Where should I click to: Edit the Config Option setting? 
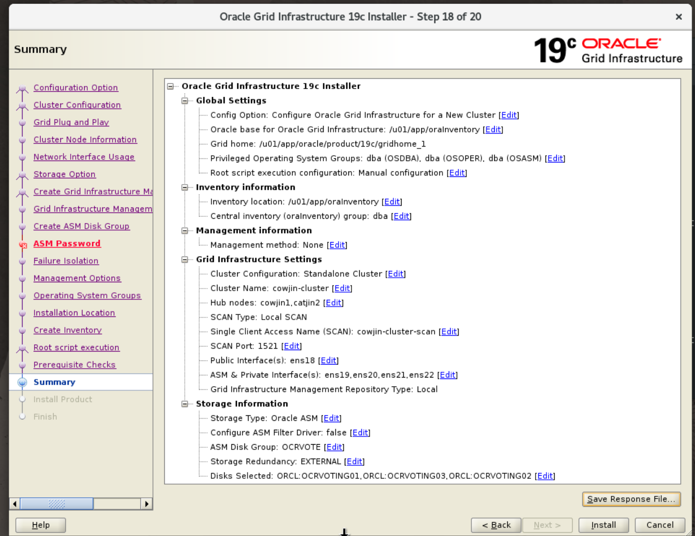tap(509, 115)
